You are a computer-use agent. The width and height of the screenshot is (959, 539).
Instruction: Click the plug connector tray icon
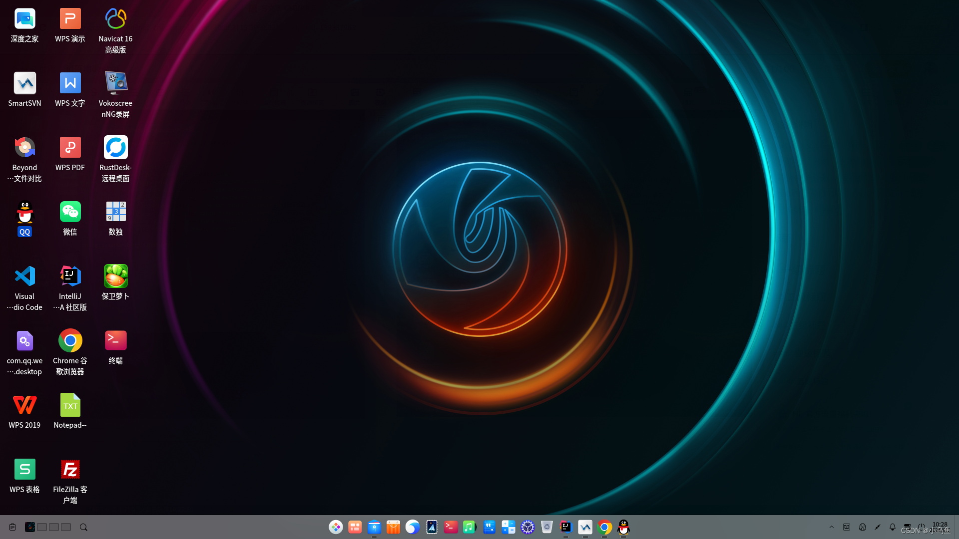(x=878, y=527)
